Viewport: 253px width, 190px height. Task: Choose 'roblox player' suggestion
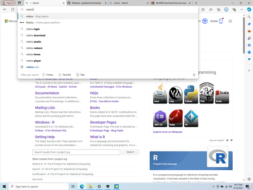point(108,61)
